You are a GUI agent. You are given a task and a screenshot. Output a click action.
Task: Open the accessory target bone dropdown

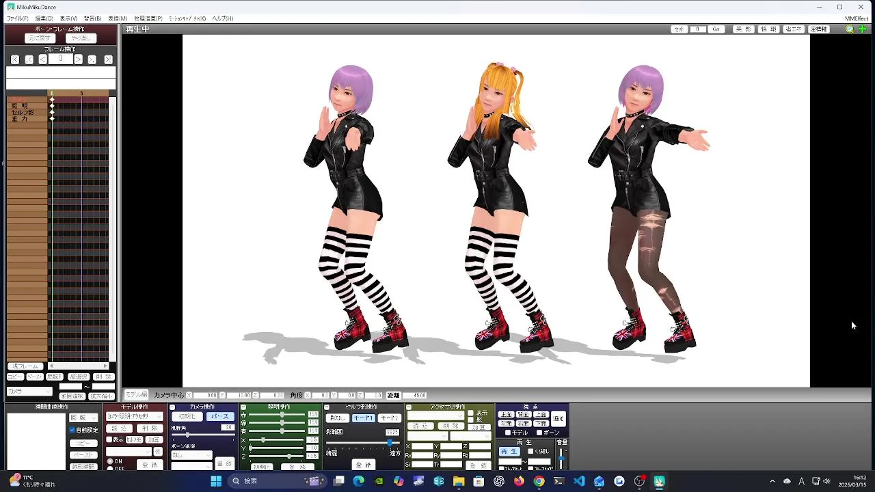click(x=470, y=436)
